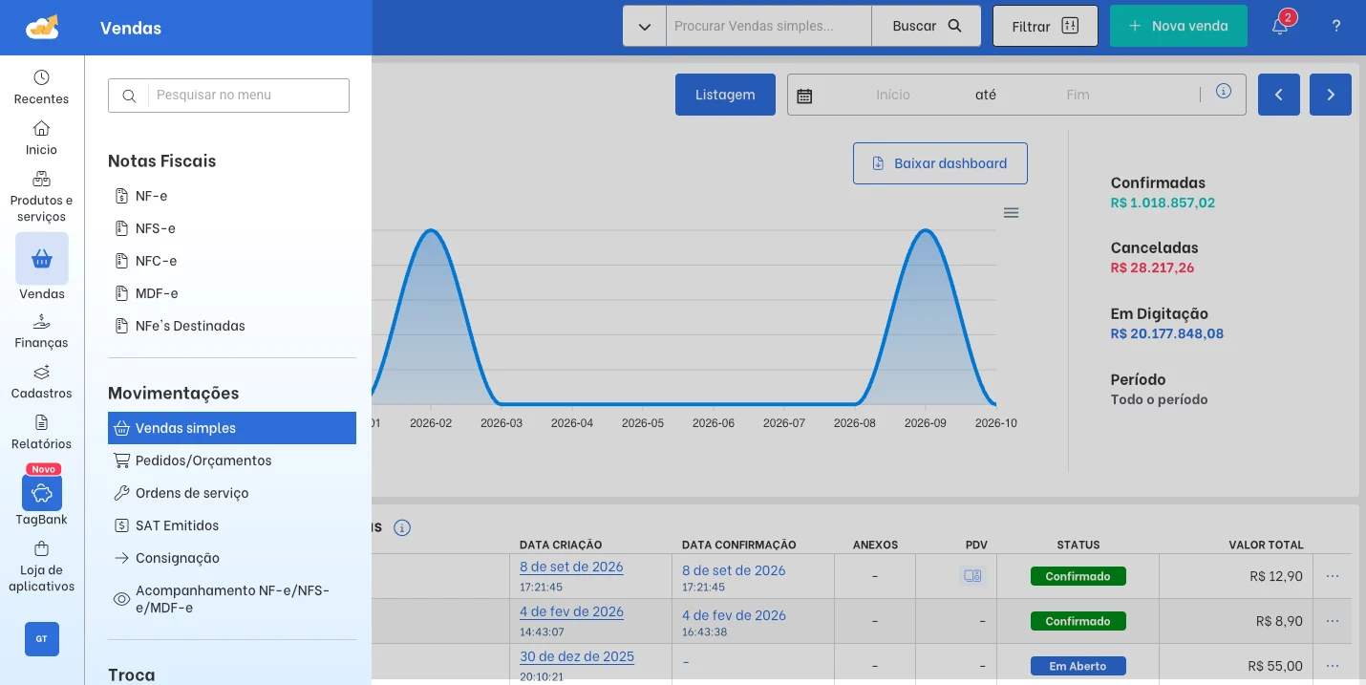Screen dimensions: 1366x685
Task: Open Relatórios sidebar section
Action: click(x=41, y=433)
